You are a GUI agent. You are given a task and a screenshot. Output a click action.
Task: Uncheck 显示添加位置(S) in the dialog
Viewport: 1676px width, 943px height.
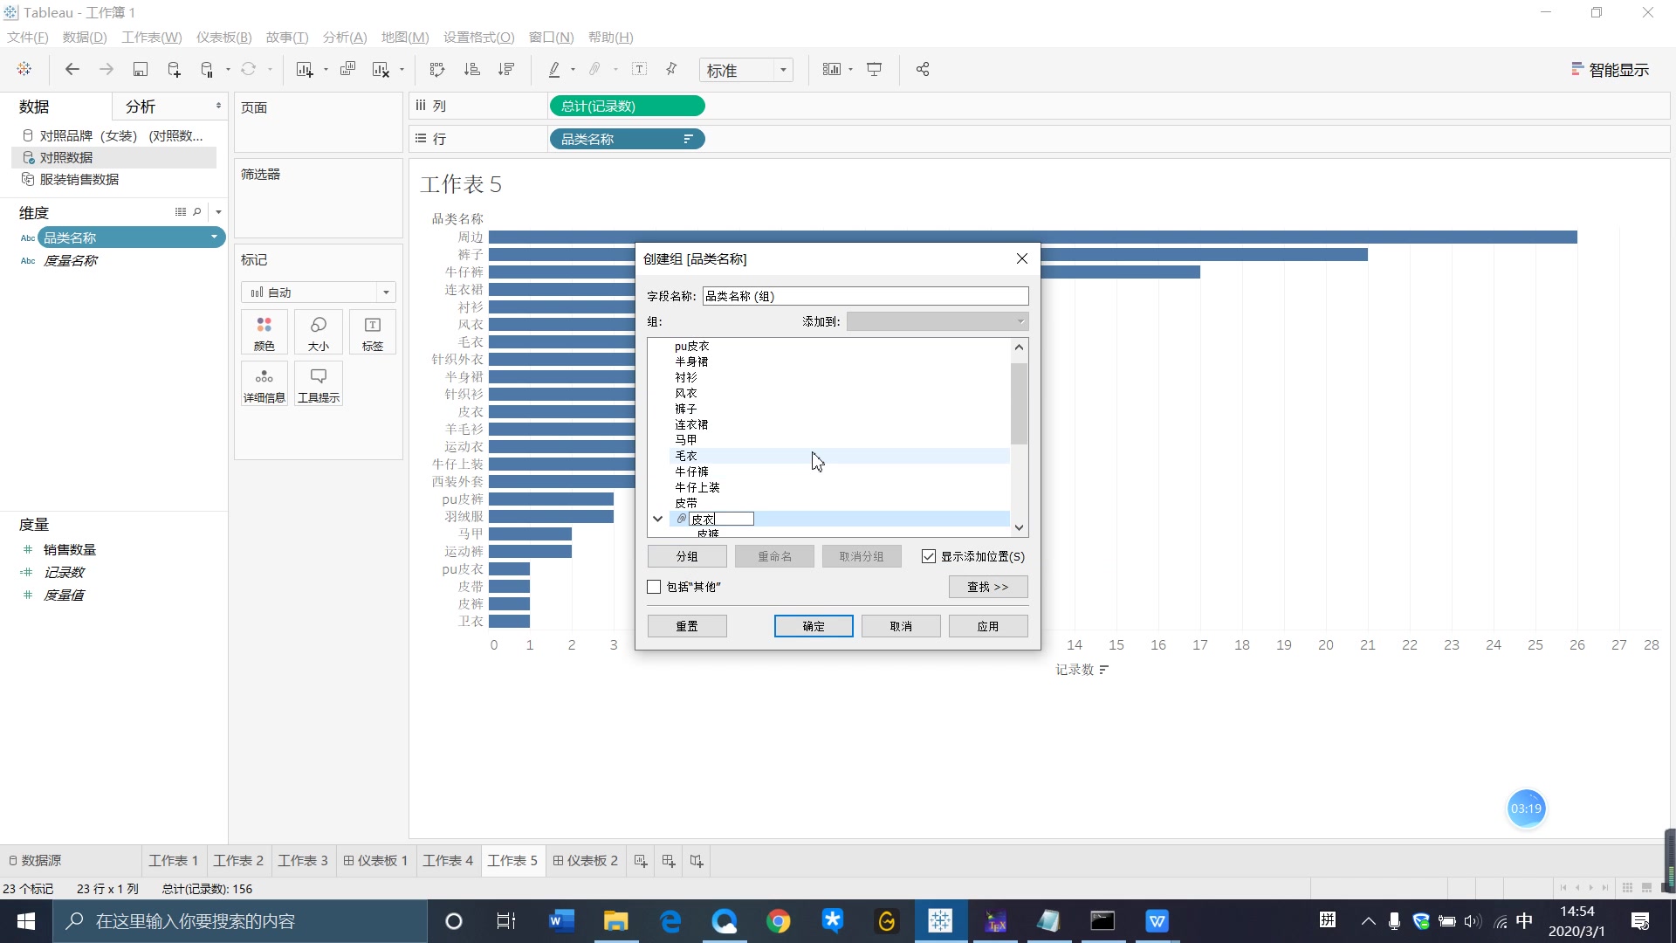pyautogui.click(x=928, y=556)
